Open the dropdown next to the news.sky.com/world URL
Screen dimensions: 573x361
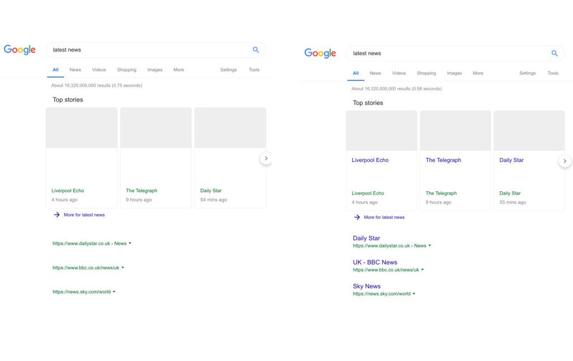[x=114, y=291]
